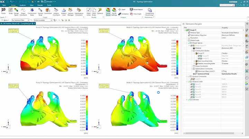Open the History clock tab on the resource bar
The height and width of the screenshot is (139, 249).
[247, 78]
